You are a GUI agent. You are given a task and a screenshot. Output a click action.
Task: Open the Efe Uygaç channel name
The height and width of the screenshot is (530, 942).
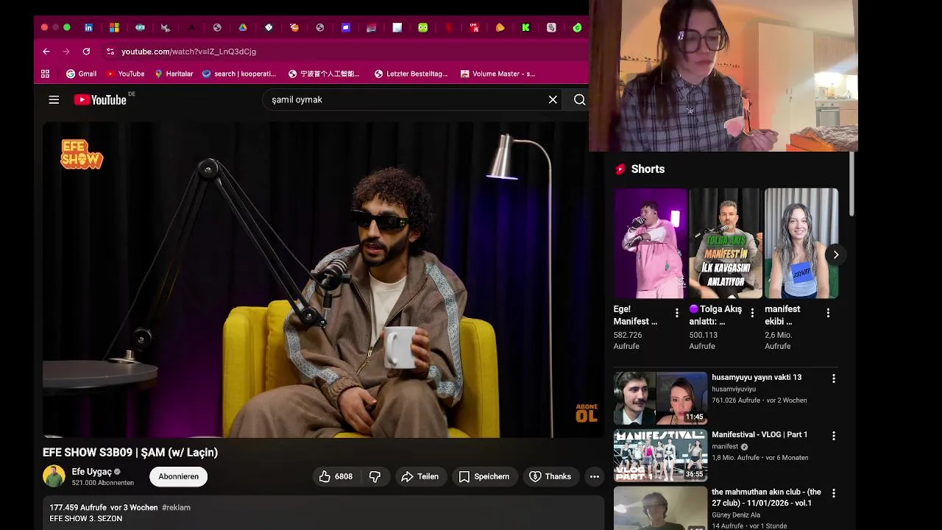(x=92, y=472)
